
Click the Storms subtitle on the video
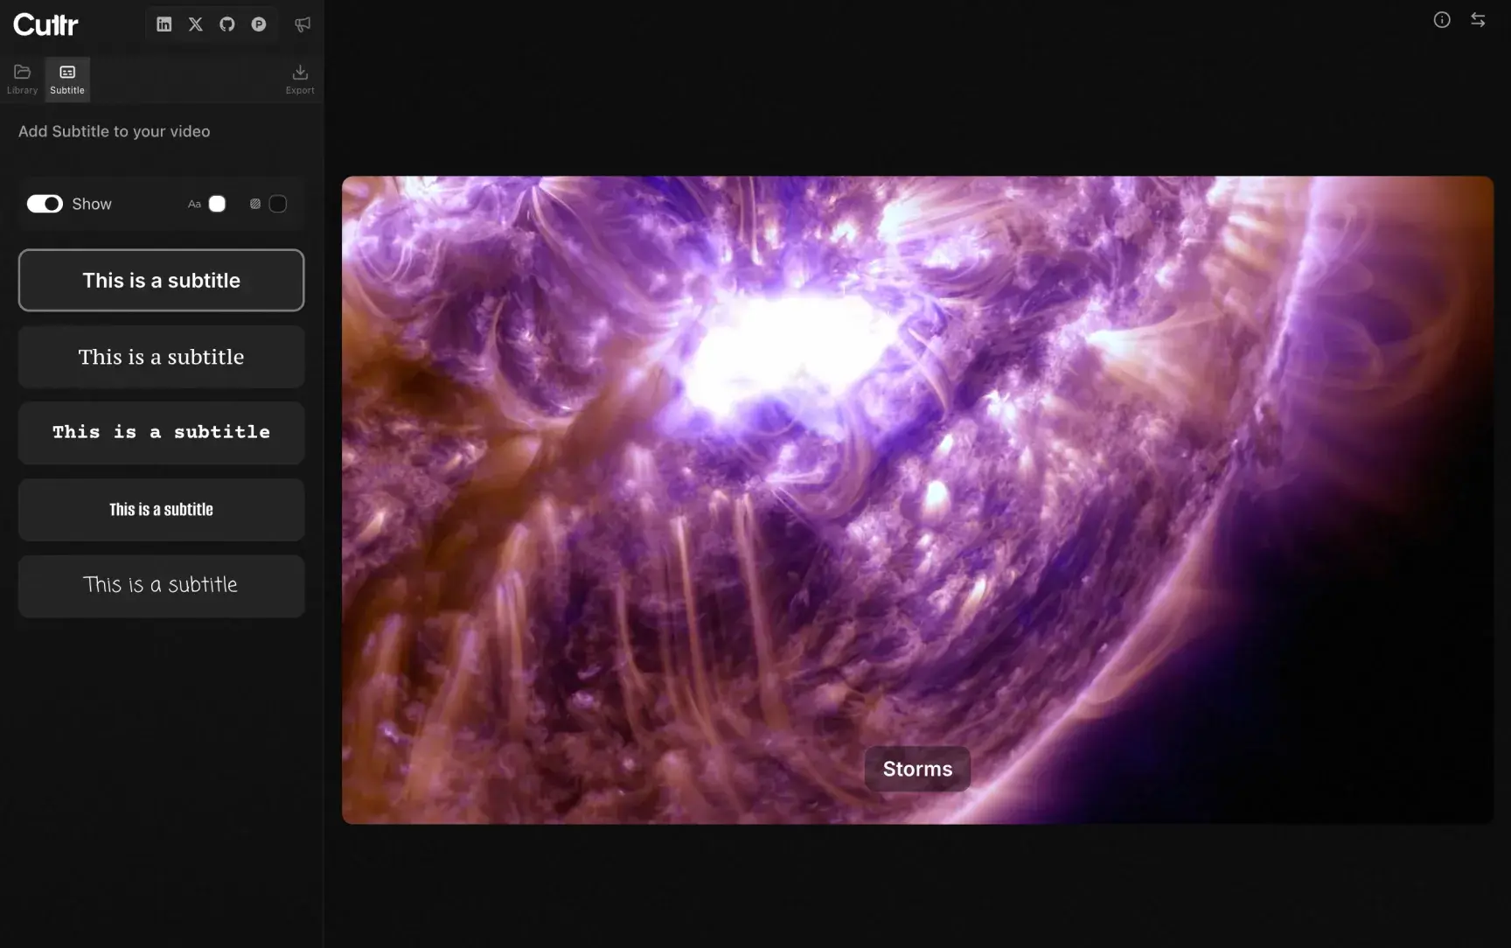(916, 768)
